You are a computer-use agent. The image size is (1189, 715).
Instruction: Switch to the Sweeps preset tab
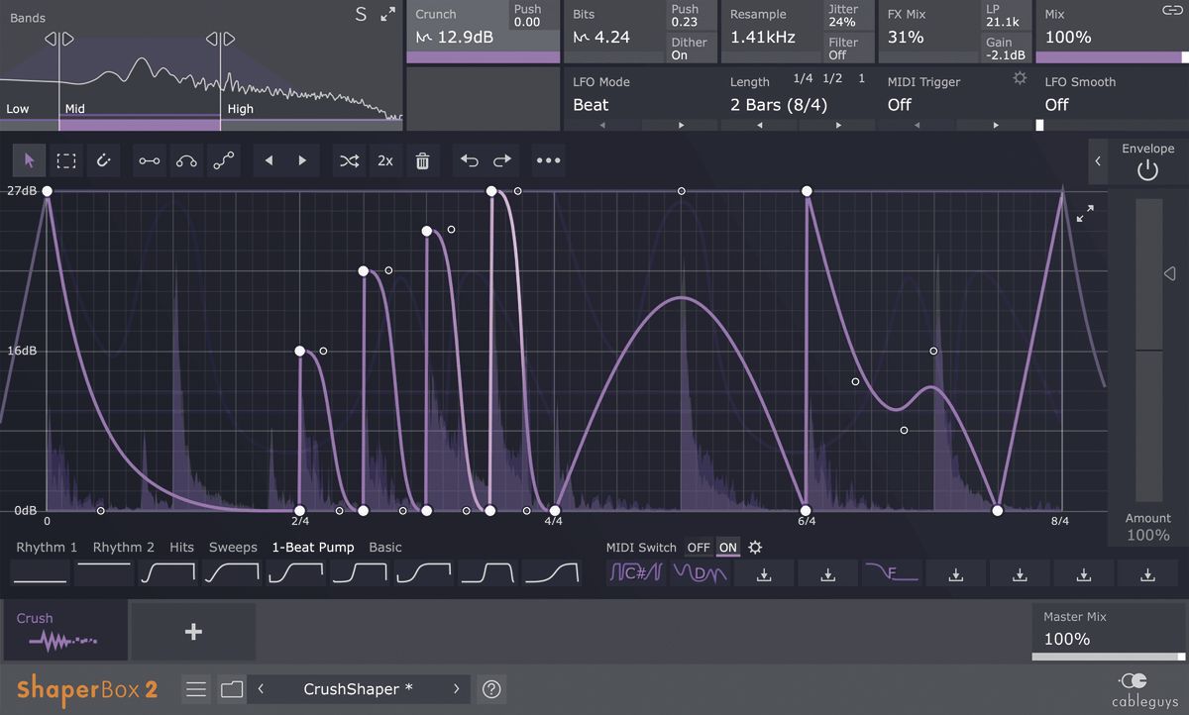[233, 547]
